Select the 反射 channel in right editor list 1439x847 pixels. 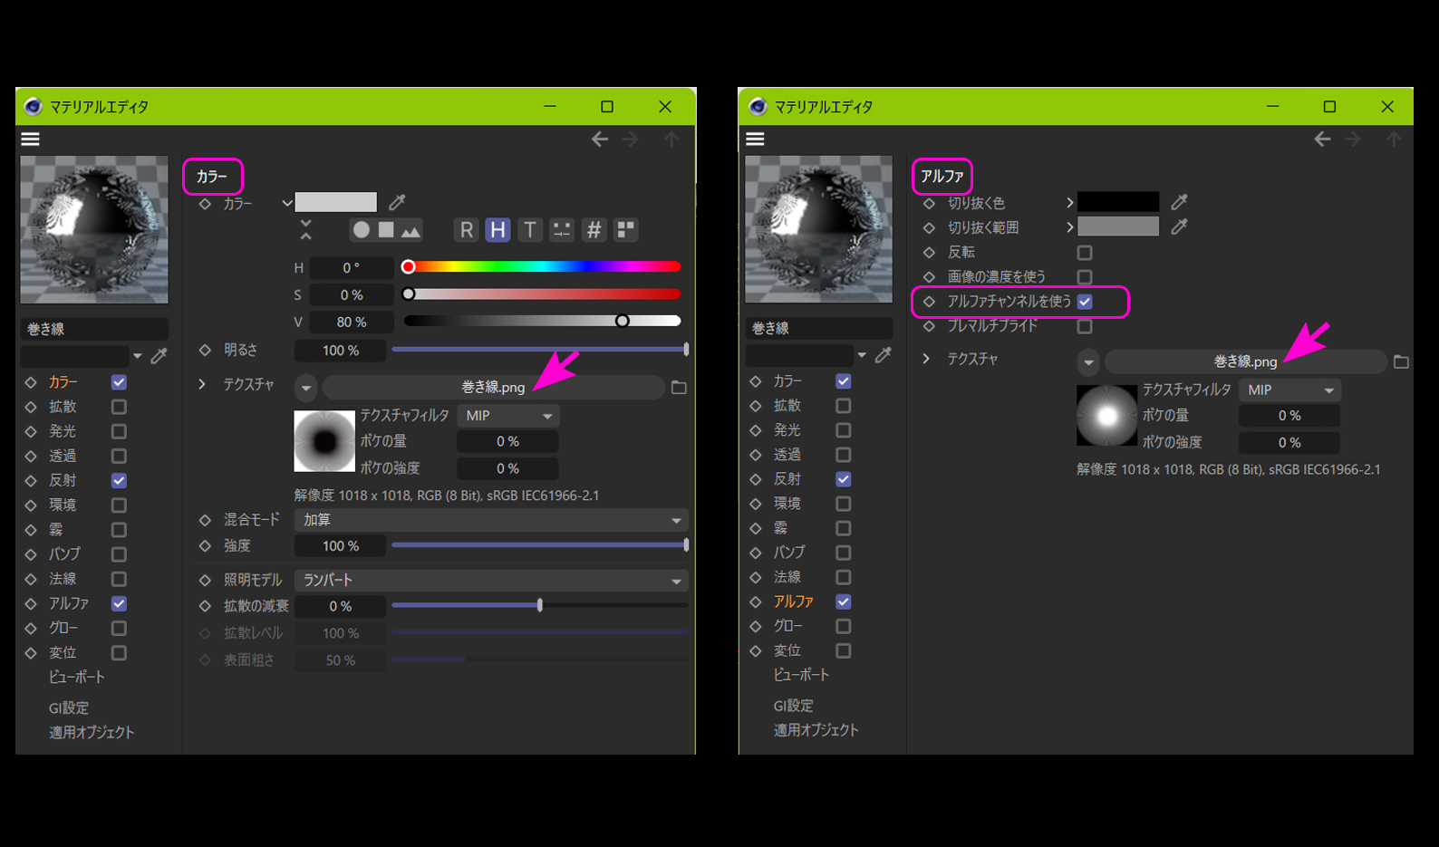point(787,478)
